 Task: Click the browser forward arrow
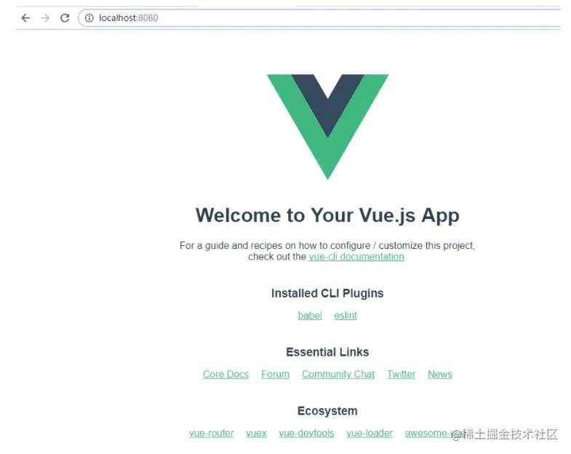tap(45, 18)
